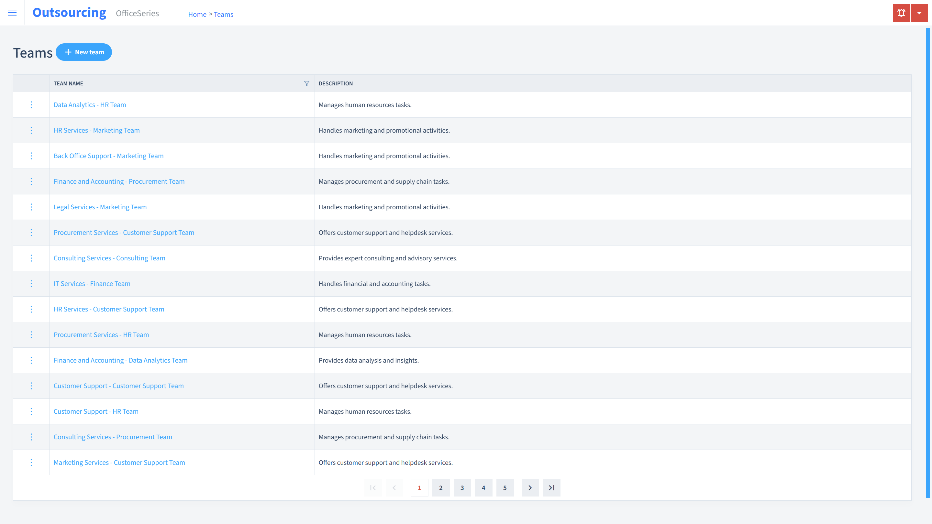
Task: Navigate to last page using end arrow
Action: 552,487
